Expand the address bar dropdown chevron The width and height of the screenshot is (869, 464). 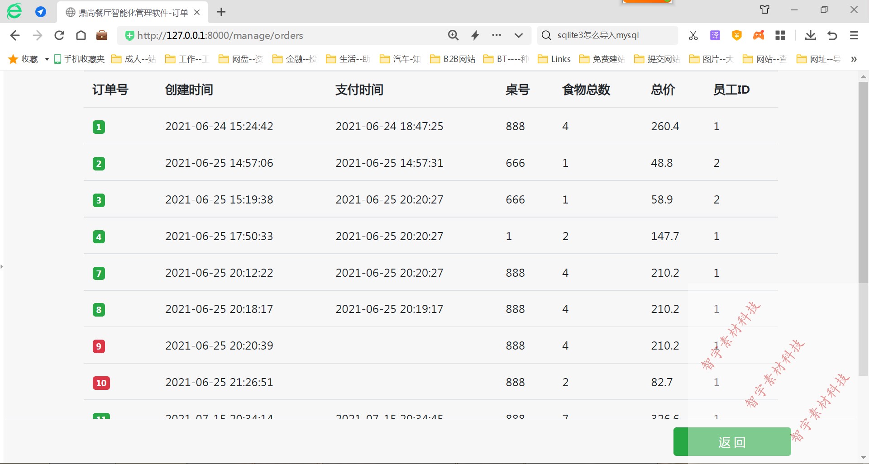[x=519, y=35]
